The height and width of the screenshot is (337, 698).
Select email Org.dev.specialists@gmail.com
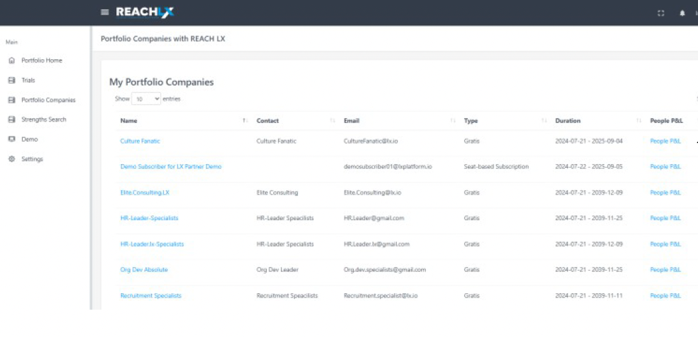coord(385,270)
